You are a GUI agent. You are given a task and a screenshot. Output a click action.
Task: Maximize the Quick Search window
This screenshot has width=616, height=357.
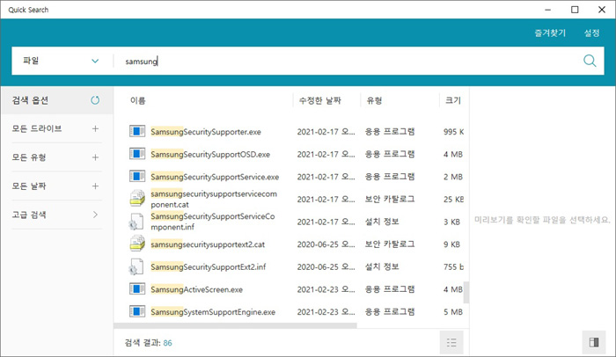[575, 10]
